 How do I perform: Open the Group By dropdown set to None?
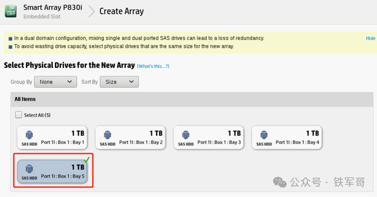click(x=56, y=82)
